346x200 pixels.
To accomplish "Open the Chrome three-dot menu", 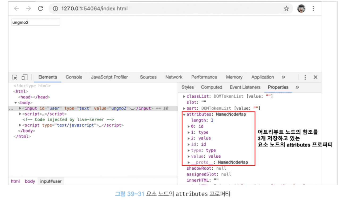I will click(x=313, y=9).
